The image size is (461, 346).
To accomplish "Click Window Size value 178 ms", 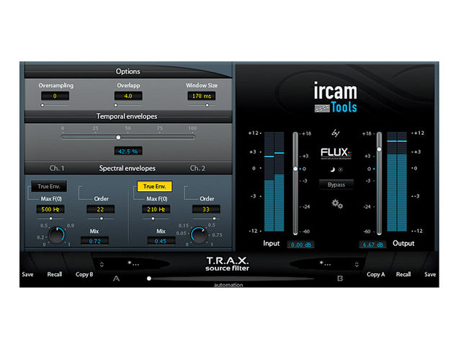I will click(x=202, y=96).
